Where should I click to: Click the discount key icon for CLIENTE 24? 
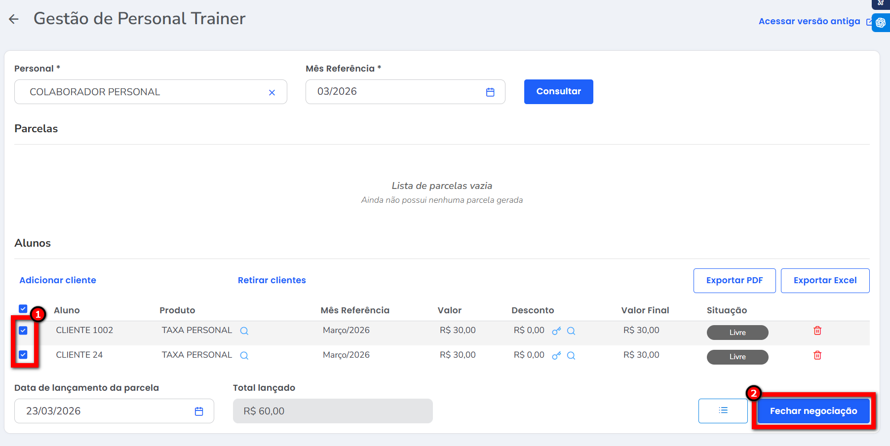tap(556, 356)
